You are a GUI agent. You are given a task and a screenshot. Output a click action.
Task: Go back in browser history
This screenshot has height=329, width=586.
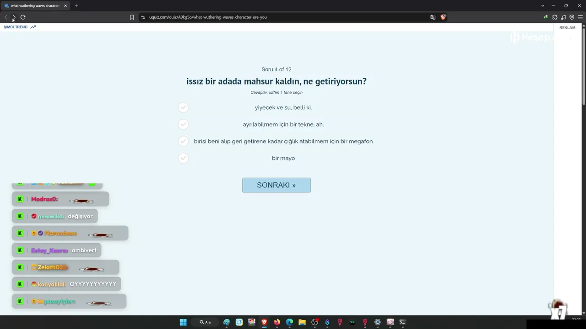[5, 17]
